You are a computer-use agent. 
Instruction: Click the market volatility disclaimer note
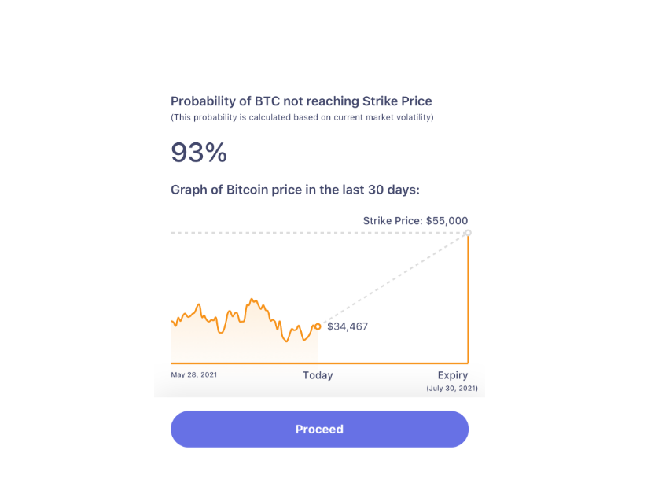coord(302,117)
